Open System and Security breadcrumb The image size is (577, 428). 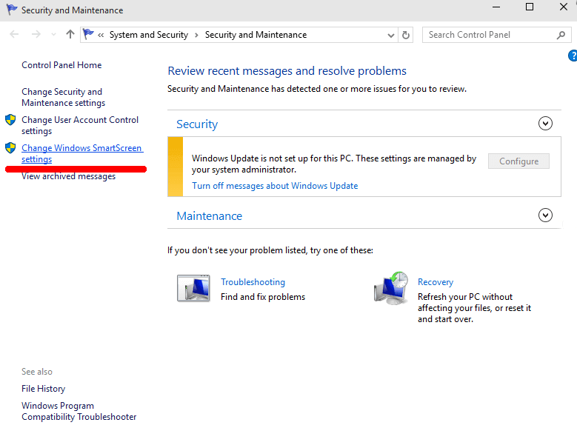click(149, 35)
